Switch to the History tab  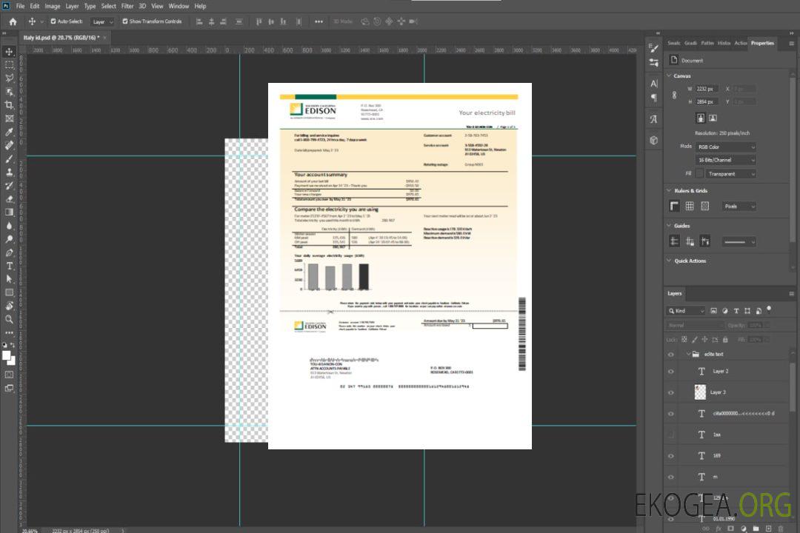click(x=724, y=43)
